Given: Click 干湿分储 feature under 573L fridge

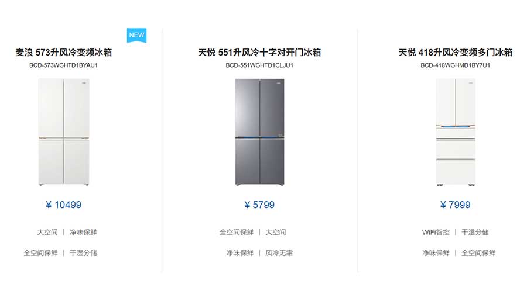Looking at the screenshot, I should tap(83, 253).
